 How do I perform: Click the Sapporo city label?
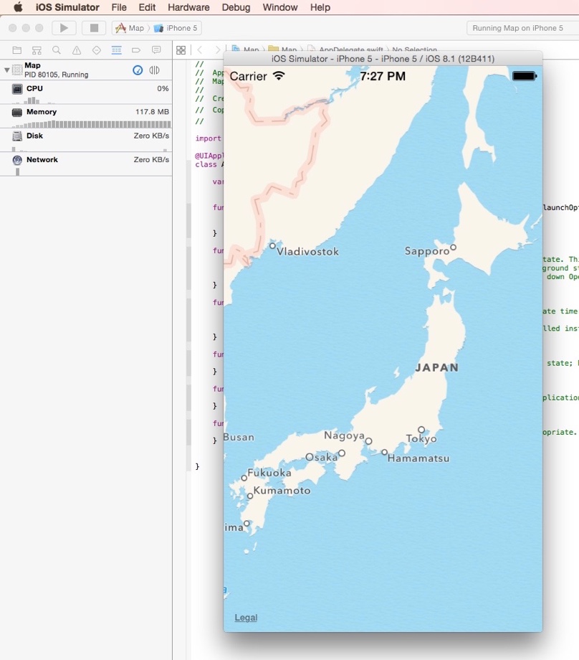pyautogui.click(x=427, y=251)
